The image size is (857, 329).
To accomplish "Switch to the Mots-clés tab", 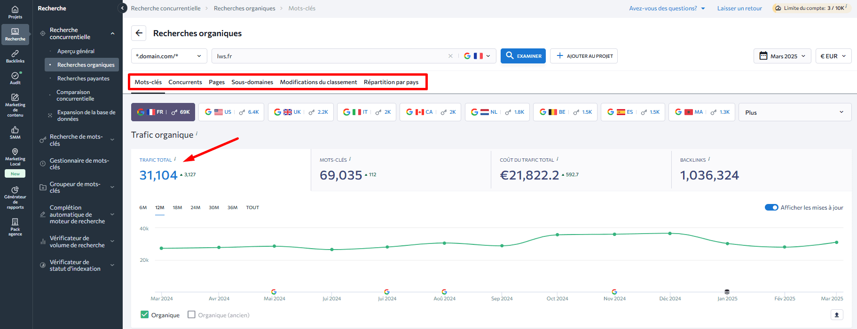I will pos(148,82).
